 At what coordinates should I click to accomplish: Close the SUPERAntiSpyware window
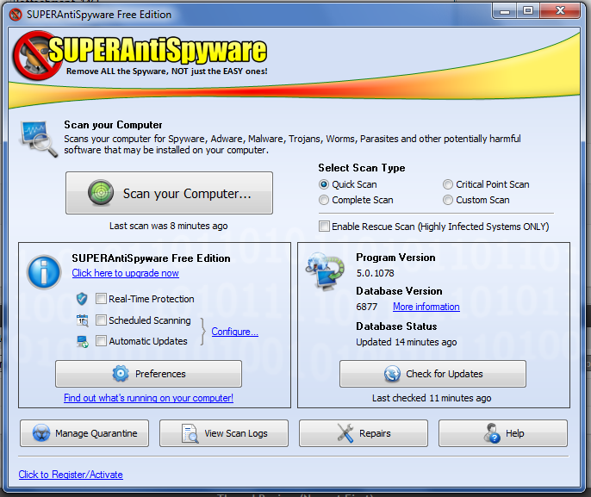pyautogui.click(x=560, y=11)
